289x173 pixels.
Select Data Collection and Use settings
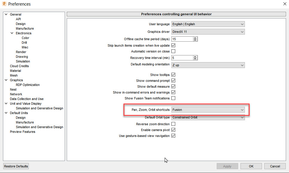[x=26, y=99]
